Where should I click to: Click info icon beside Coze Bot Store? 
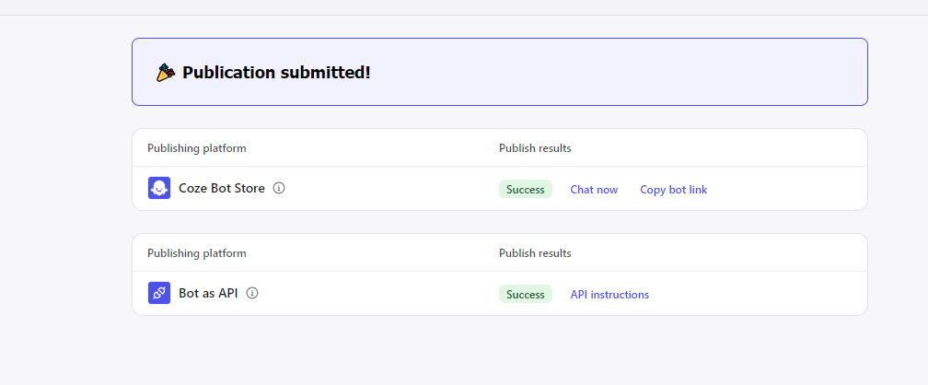pos(279,188)
